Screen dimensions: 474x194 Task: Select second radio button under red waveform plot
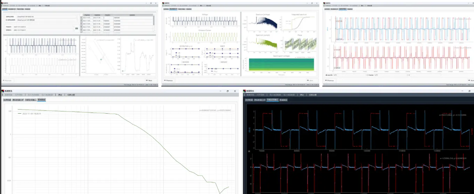(367, 75)
